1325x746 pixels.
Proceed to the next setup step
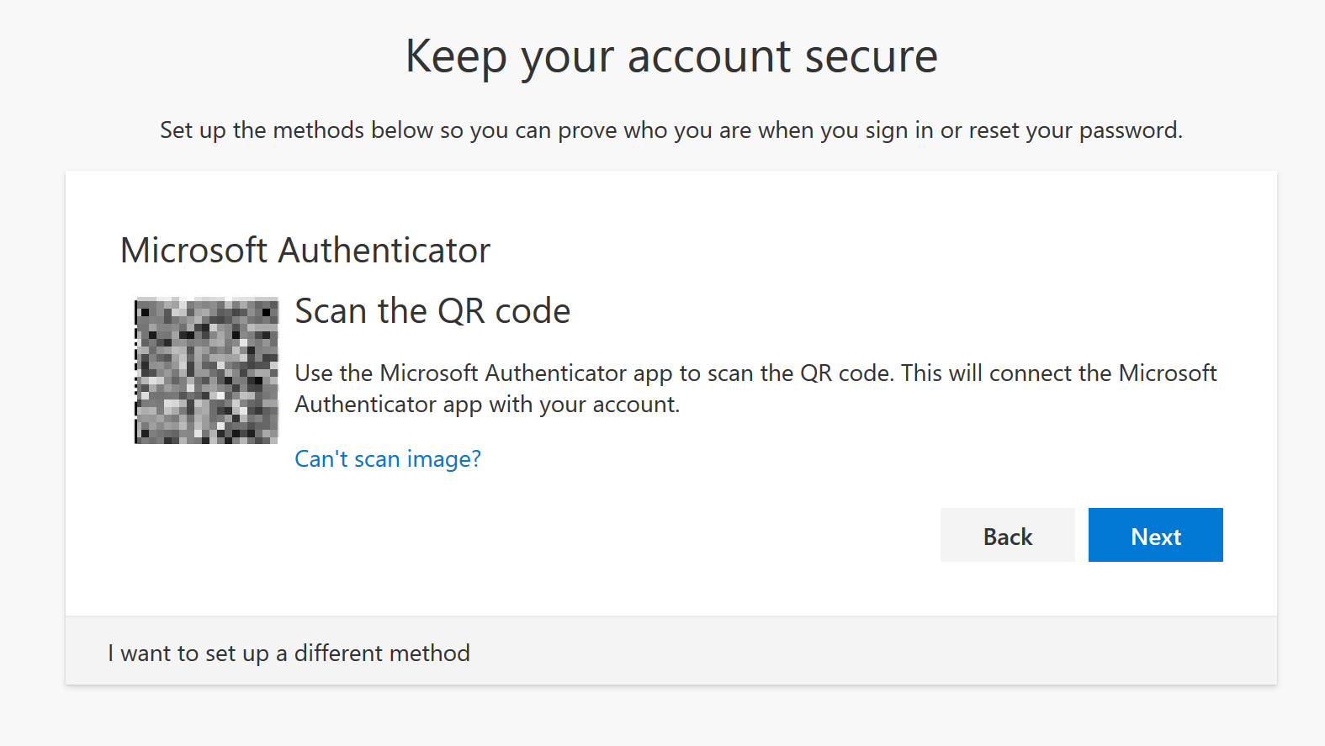(1155, 535)
